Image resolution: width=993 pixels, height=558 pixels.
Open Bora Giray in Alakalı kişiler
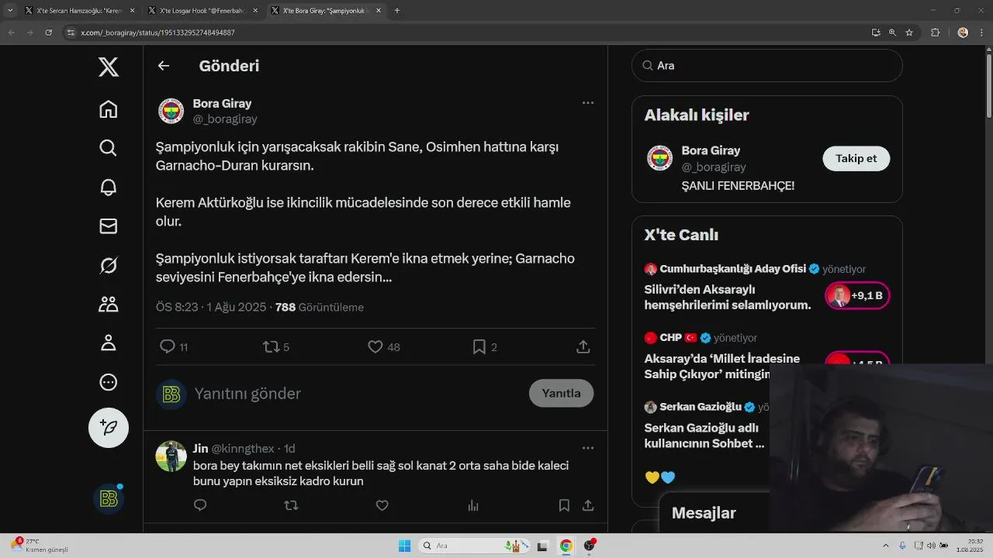pyautogui.click(x=711, y=150)
